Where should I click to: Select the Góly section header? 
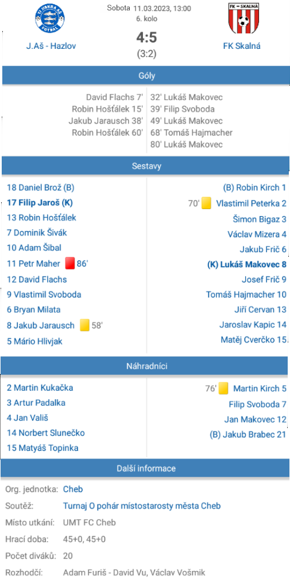tap(146, 76)
